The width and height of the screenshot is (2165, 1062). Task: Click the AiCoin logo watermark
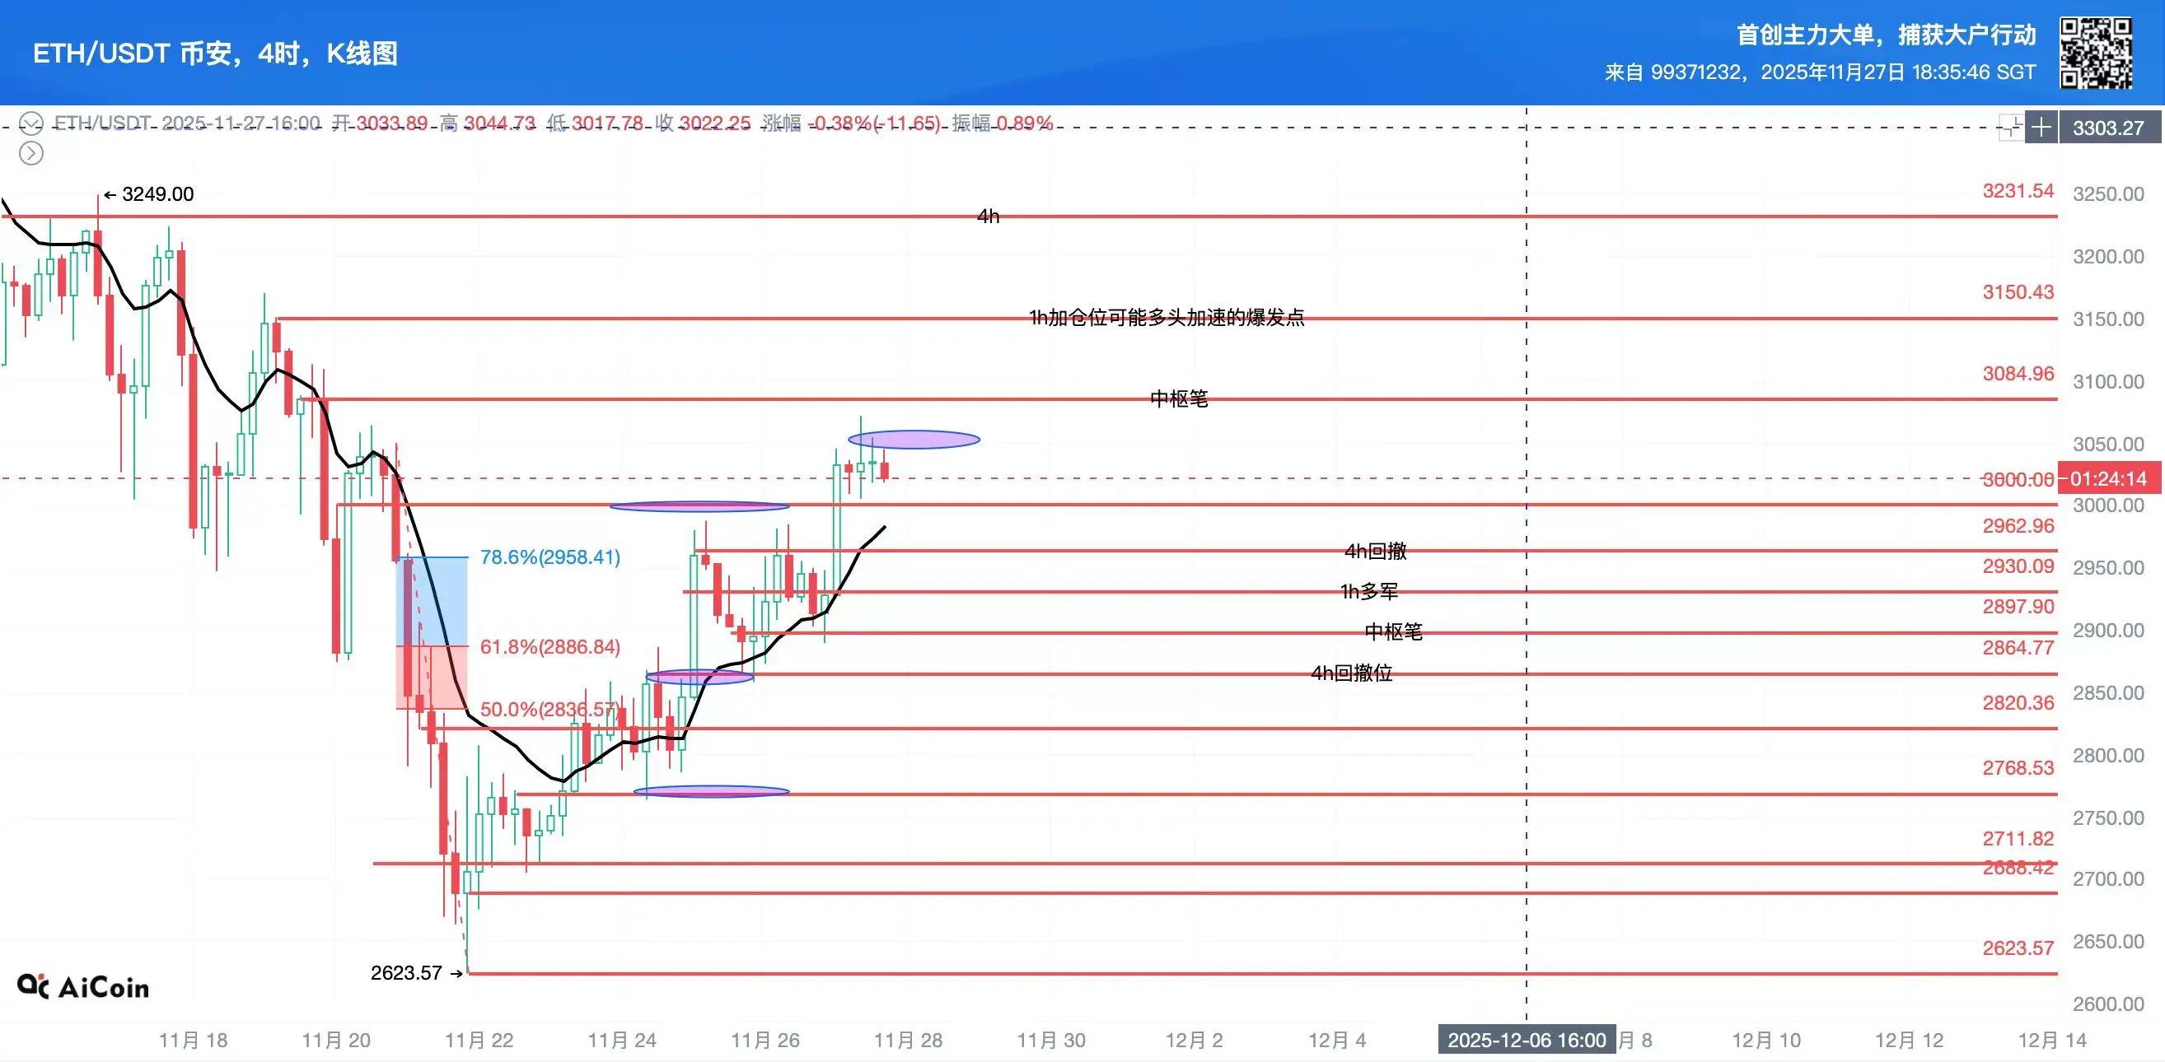point(83,986)
